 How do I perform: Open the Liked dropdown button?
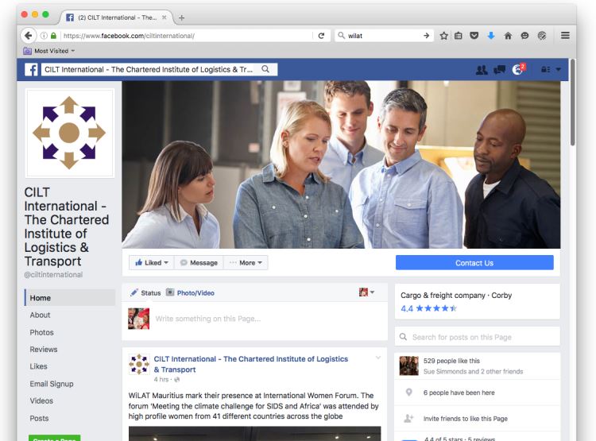(x=152, y=263)
